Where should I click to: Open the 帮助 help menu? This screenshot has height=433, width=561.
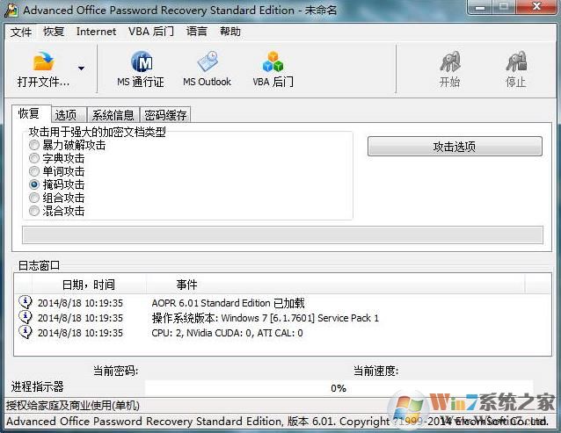(230, 32)
